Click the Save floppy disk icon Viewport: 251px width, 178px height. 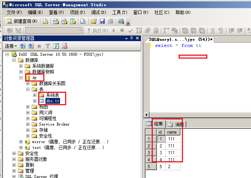point(102,21)
